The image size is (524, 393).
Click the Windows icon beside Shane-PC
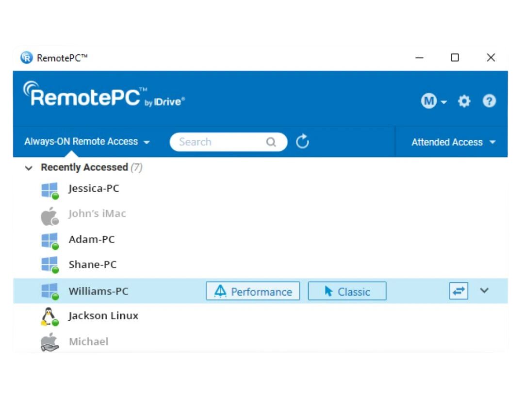(x=50, y=265)
